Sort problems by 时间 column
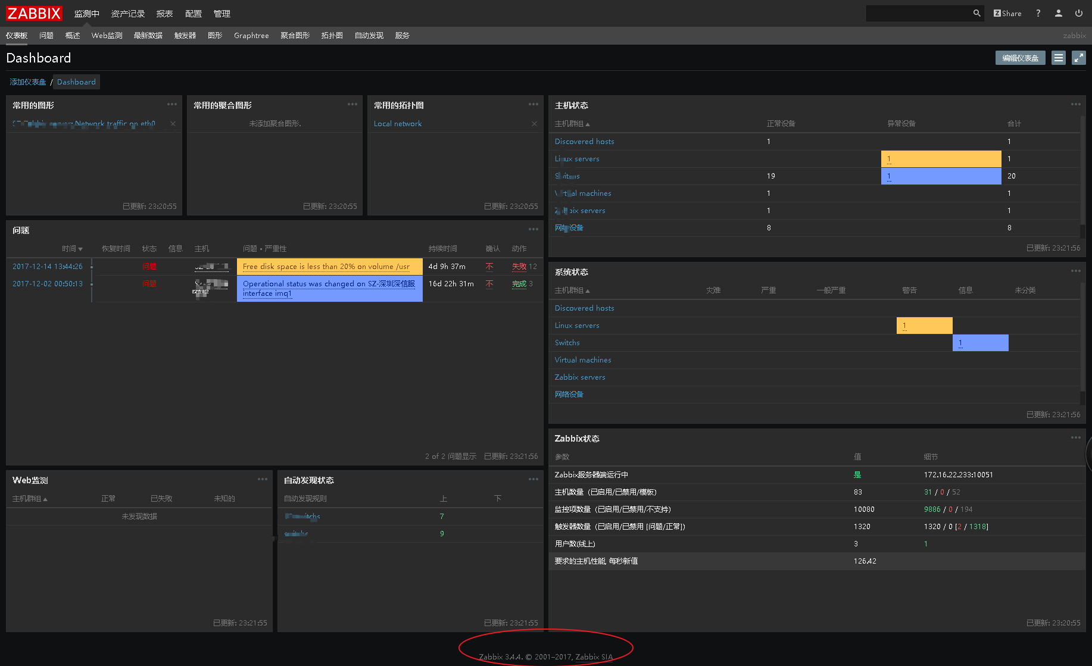Image resolution: width=1092 pixels, height=666 pixels. pyautogui.click(x=72, y=249)
